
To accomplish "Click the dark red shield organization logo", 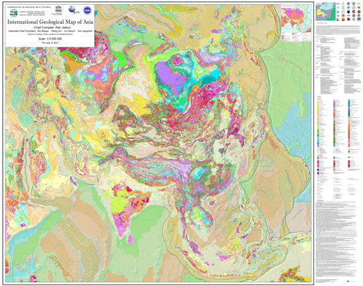I will pyautogui.click(x=354, y=12).
